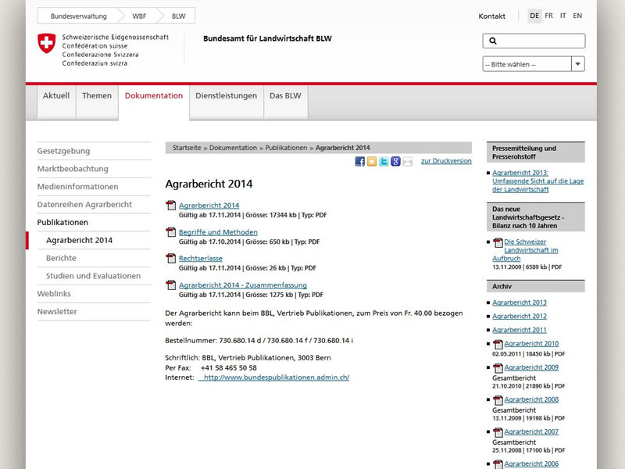The image size is (625, 469).
Task: Share the page on Facebook
Action: (359, 162)
